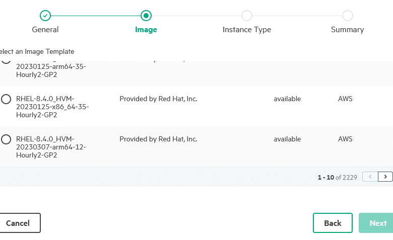The width and height of the screenshot is (393, 240).
Task: Select RHEL-8.4.0_HVM-20230307-arm64-12 image radio button
Action: [x=6, y=139]
